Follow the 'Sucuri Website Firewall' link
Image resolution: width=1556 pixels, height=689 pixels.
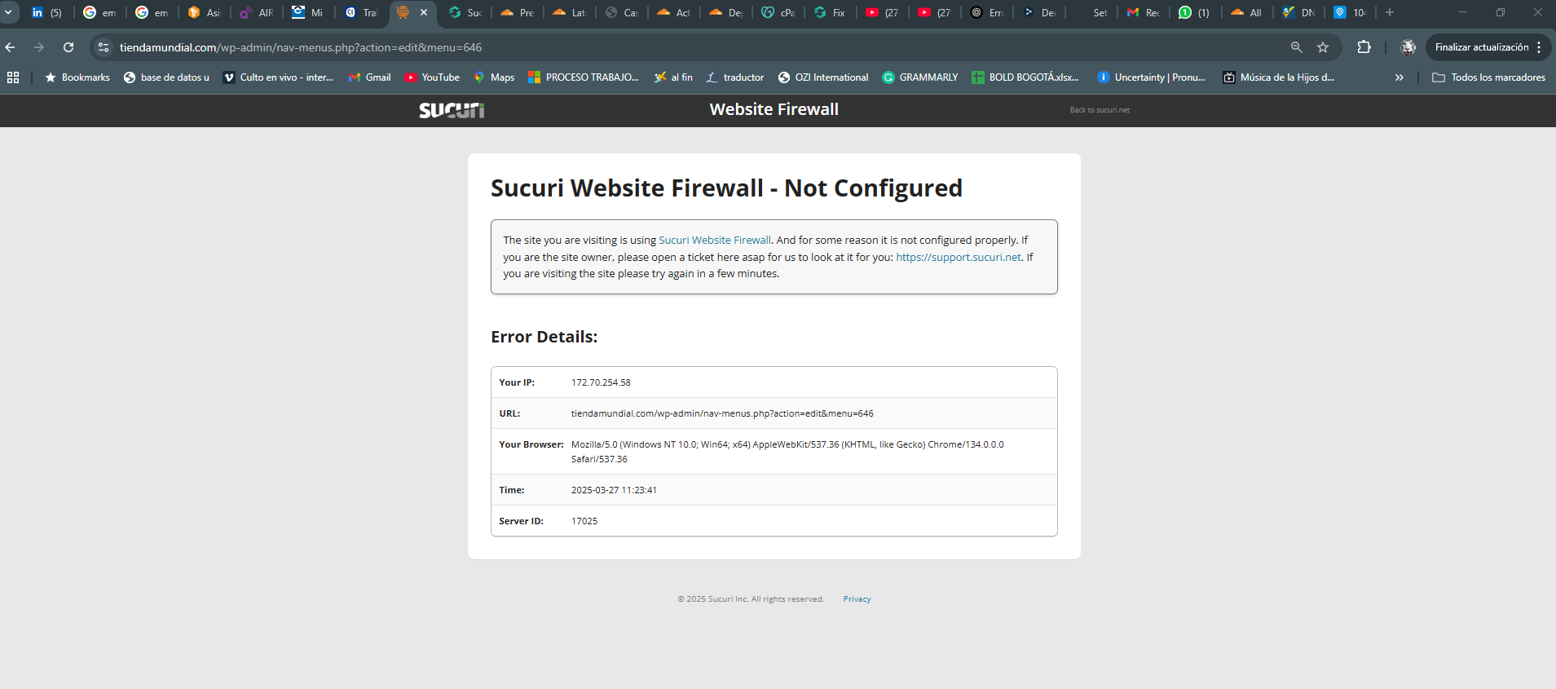click(x=715, y=241)
